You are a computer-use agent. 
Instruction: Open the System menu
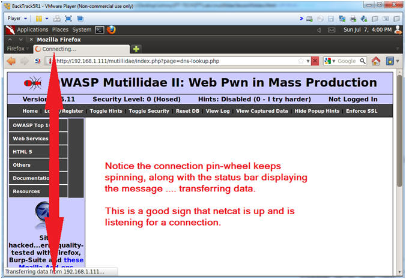tap(82, 30)
